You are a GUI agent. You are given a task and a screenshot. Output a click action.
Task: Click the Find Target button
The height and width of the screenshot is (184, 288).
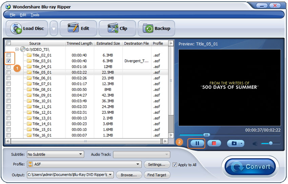(x=157, y=175)
